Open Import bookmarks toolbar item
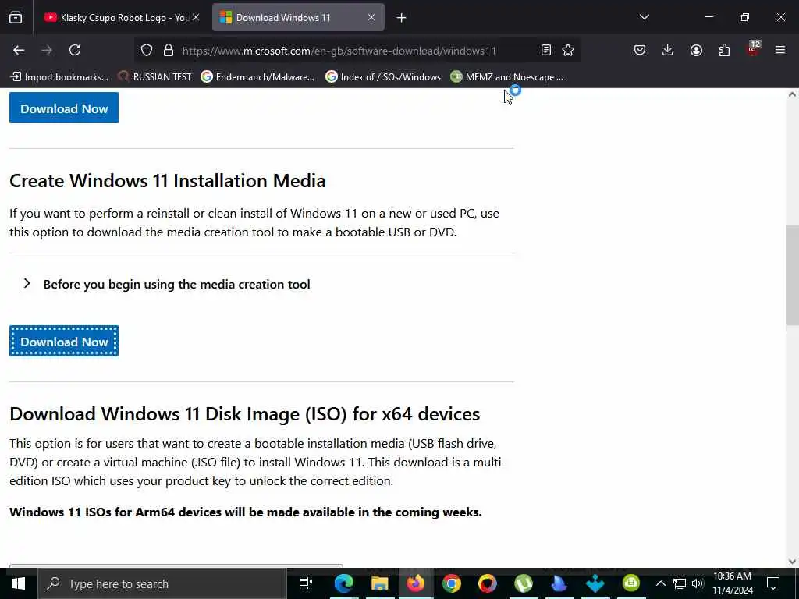Screen dimensions: 799x599 tap(59, 77)
